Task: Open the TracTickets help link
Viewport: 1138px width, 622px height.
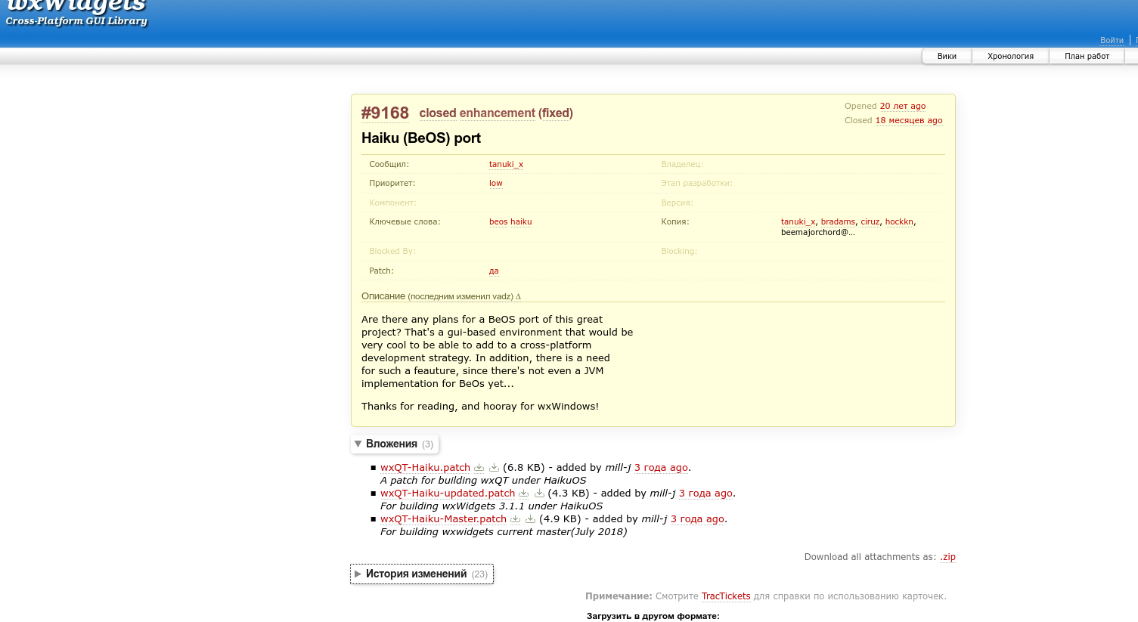Action: pyautogui.click(x=726, y=596)
